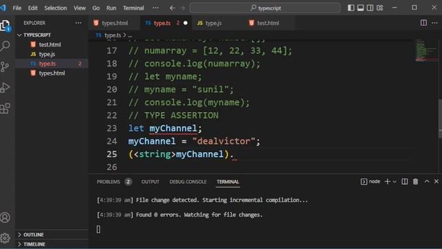
Task: Switch to the types.html editor tab
Action: tap(115, 23)
